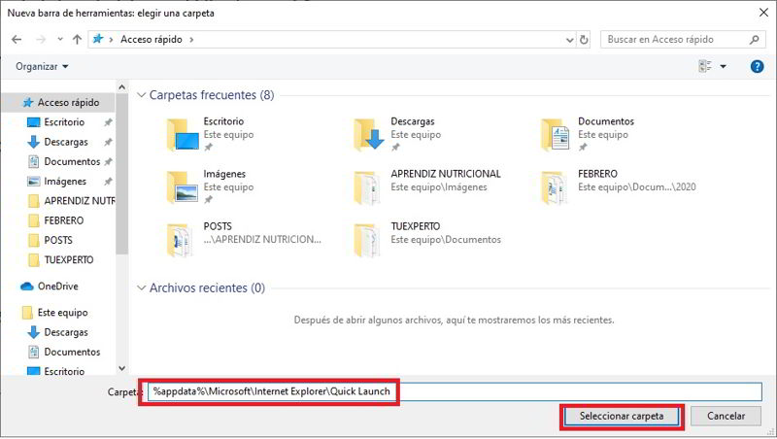The width and height of the screenshot is (777, 439).
Task: Collapse the Archivos recientes section
Action: tap(142, 288)
